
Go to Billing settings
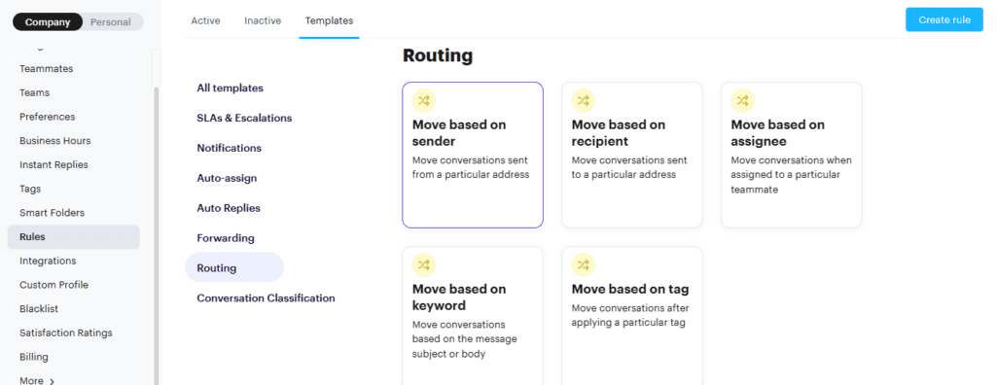pos(34,357)
